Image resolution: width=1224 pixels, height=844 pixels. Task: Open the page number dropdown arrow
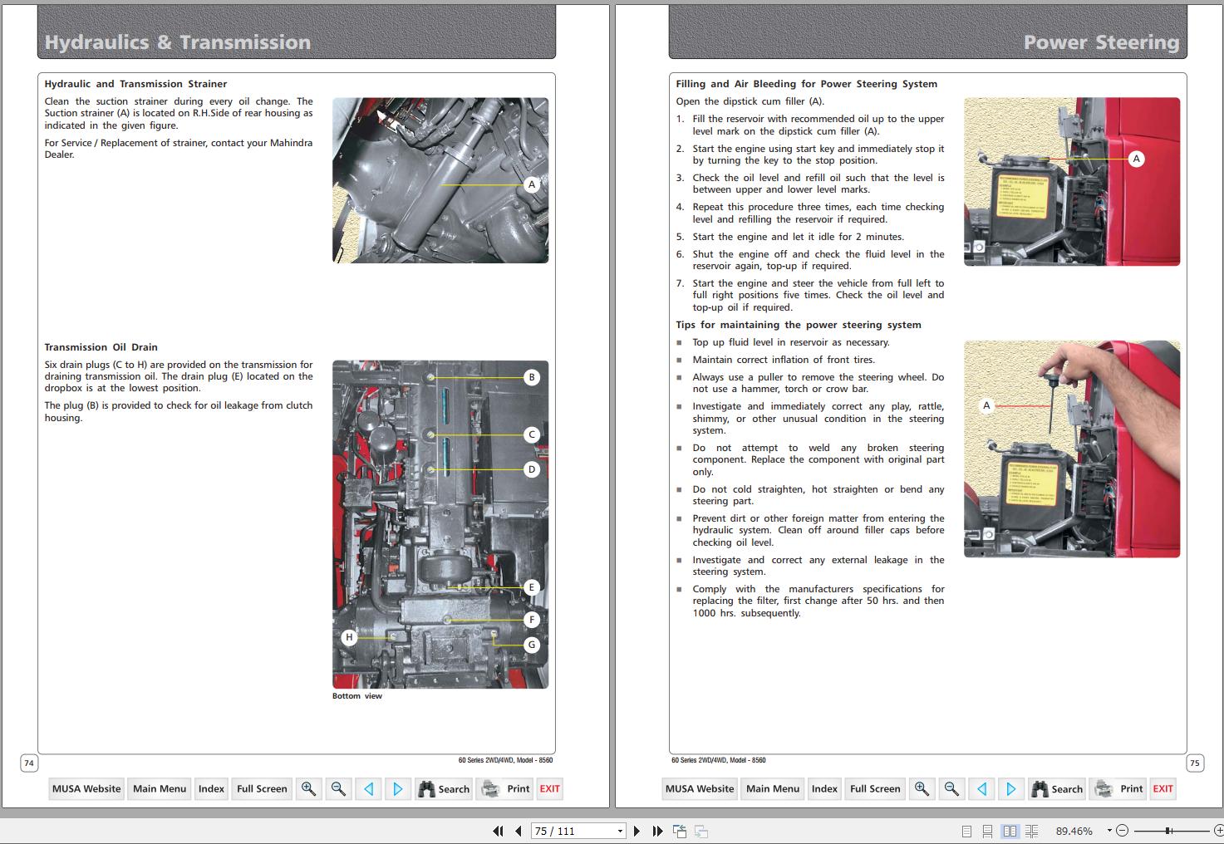[620, 831]
